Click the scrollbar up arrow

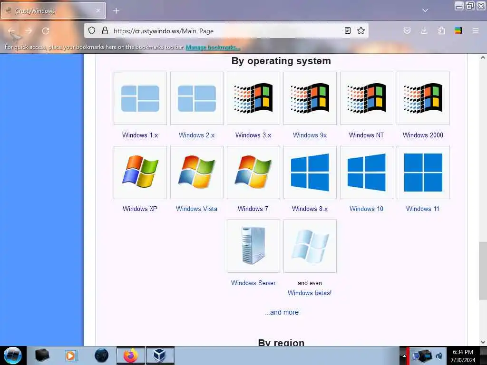point(483,58)
